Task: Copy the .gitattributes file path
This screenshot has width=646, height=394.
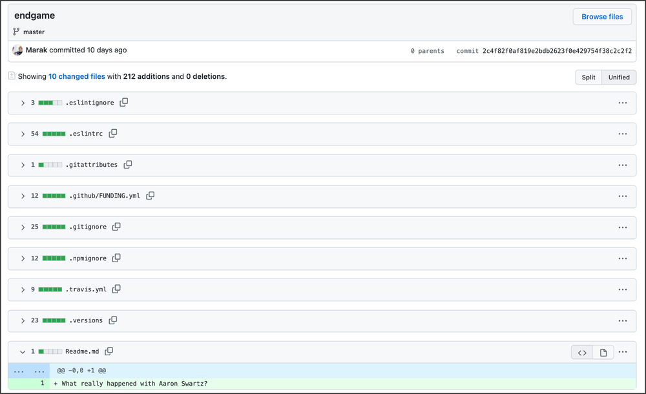Action: [128, 165]
